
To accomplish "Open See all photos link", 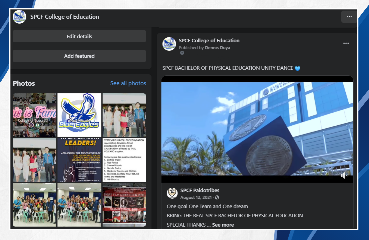I will point(128,83).
